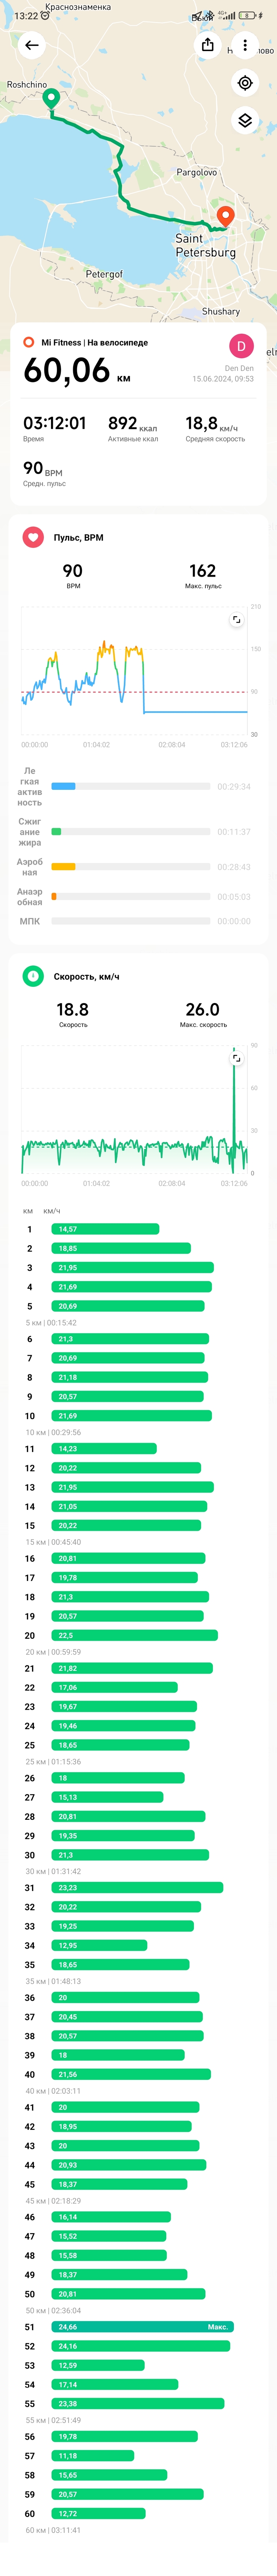Screen dimensions: 277x2576
Task: Tap the orange finish marker on the map
Action: tap(225, 215)
